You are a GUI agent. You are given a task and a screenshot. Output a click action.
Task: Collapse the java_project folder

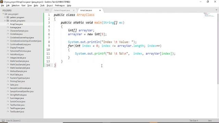[3, 14]
